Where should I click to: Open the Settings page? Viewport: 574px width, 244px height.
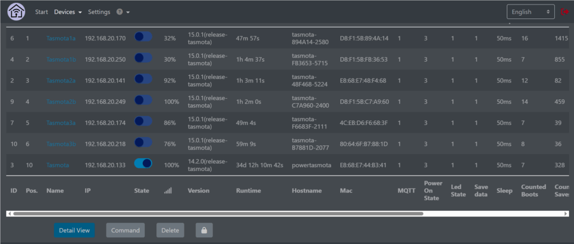(x=99, y=12)
